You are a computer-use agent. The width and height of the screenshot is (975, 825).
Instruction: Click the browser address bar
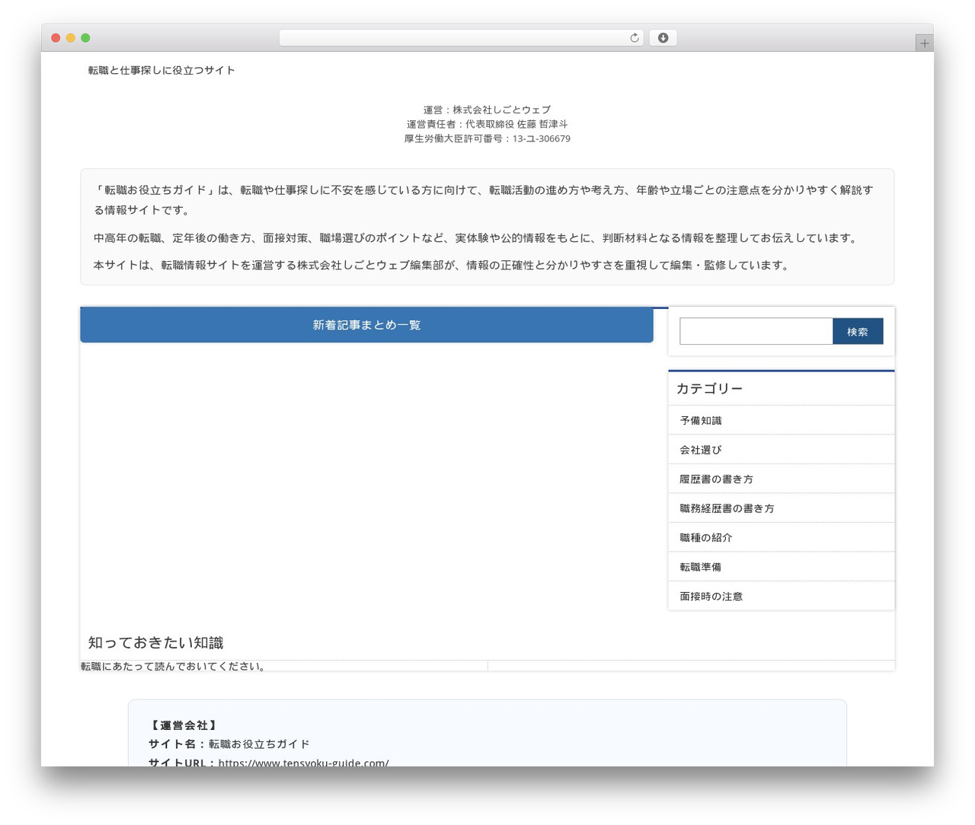click(x=462, y=38)
